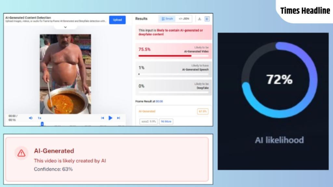Toggle the results layout panel icon
Screen dimensions: 333x187
click(x=207, y=19)
